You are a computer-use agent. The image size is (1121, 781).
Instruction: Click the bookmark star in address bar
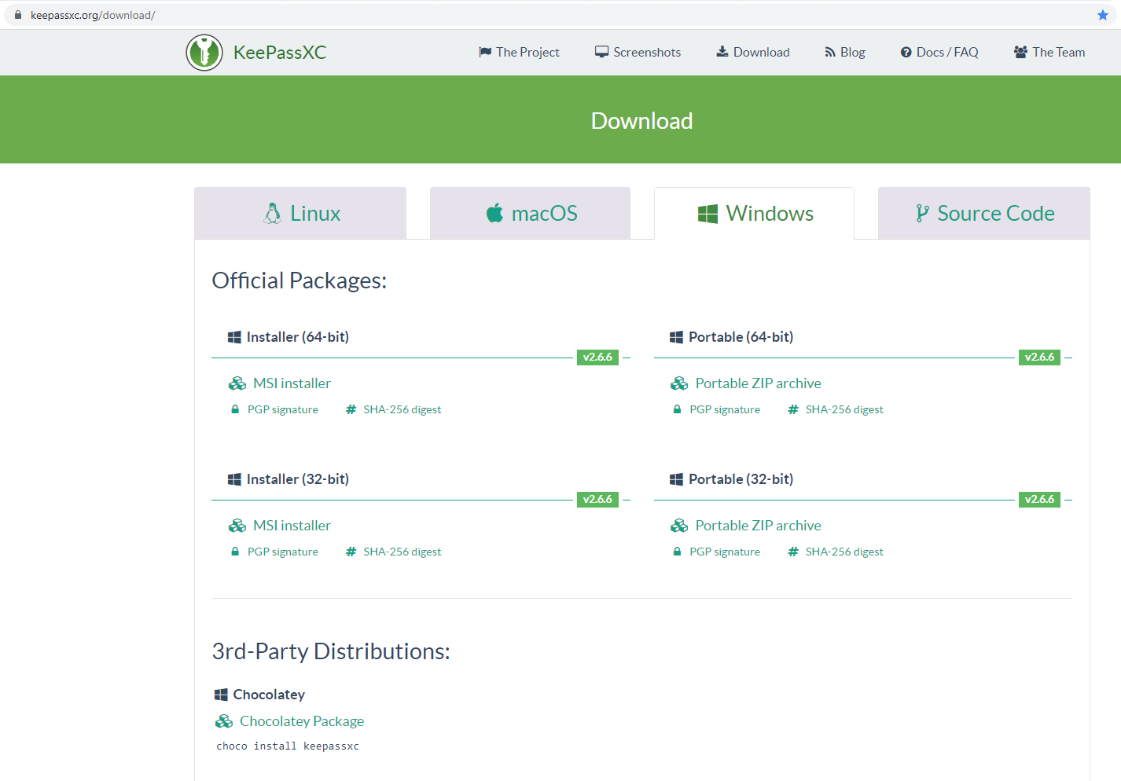click(1103, 15)
